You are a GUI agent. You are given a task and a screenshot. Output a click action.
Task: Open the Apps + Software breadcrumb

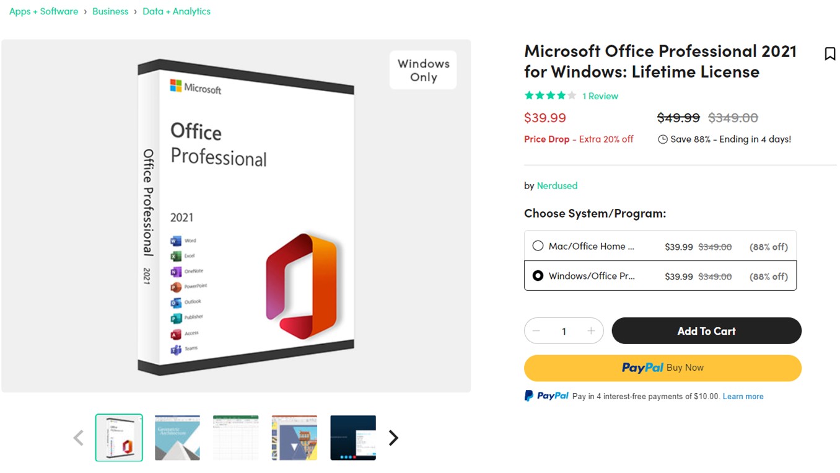43,11
